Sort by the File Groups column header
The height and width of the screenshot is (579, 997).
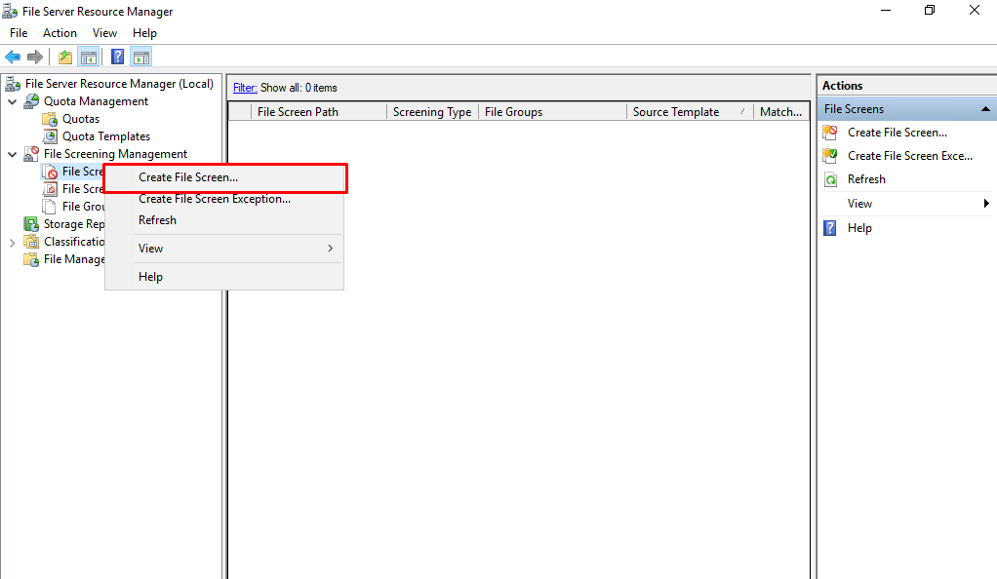[552, 112]
